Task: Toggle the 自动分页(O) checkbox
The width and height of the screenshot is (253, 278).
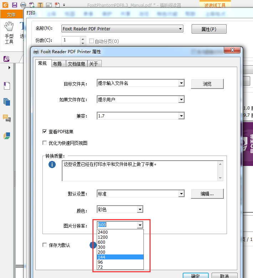Action: click(91, 41)
